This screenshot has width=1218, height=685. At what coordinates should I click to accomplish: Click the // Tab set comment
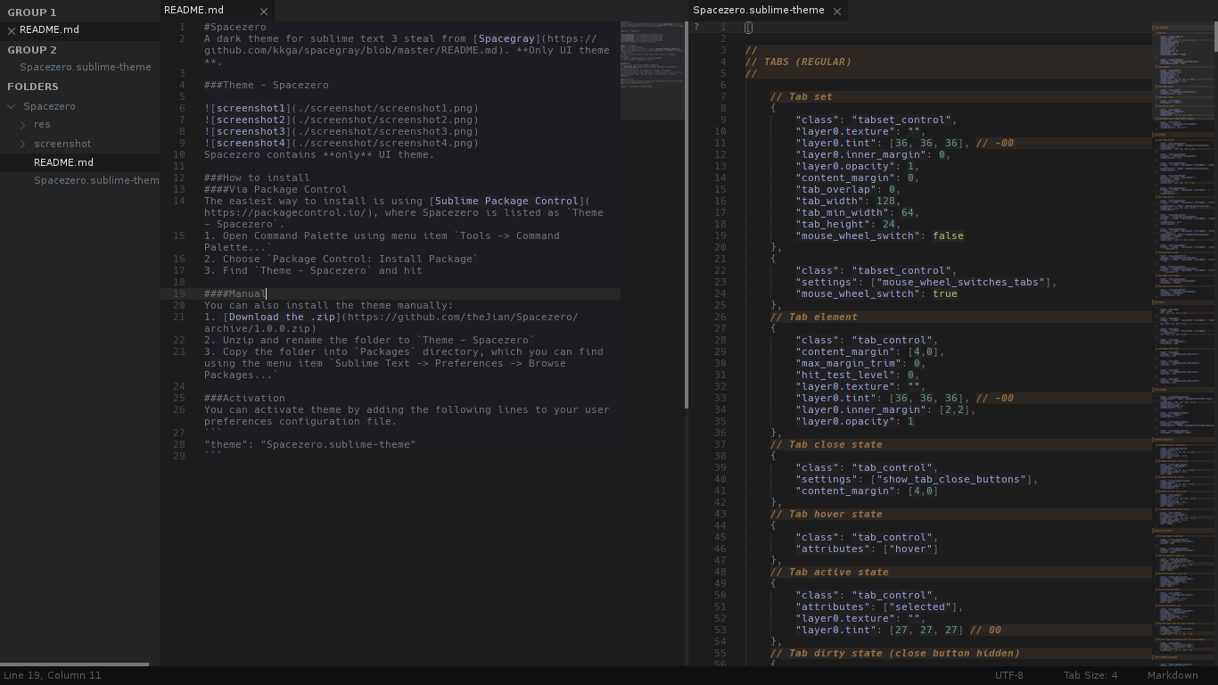[802, 96]
